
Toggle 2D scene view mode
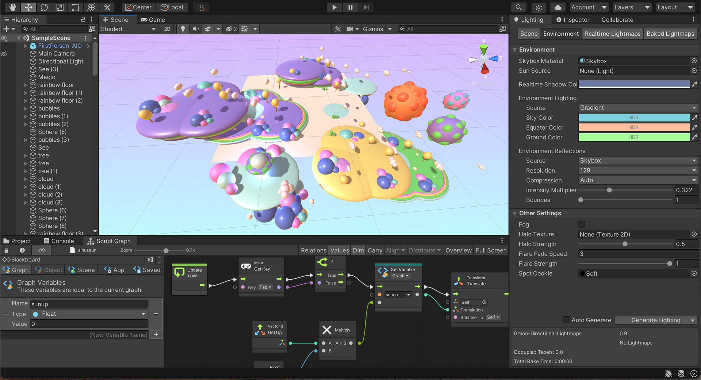[x=167, y=29]
